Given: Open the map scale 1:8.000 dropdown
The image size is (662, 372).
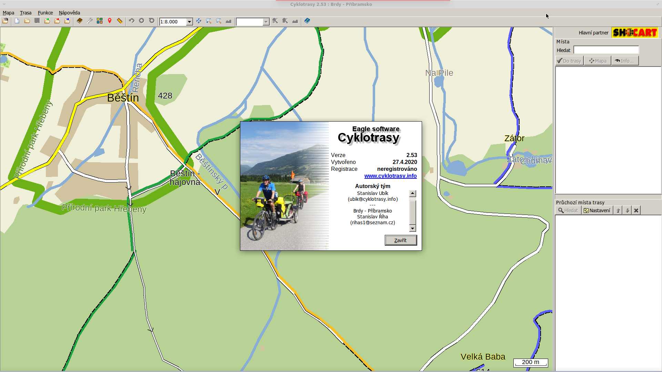Looking at the screenshot, I should coord(189,22).
